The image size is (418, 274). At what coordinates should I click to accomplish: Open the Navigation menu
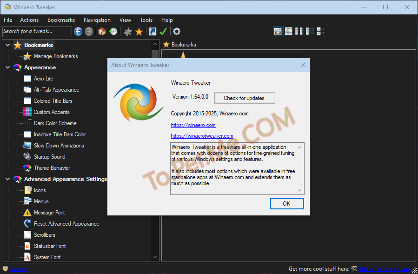tap(97, 20)
